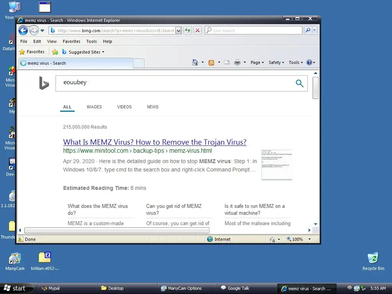
Task: Click the Live Search input box
Action: [x=253, y=31]
